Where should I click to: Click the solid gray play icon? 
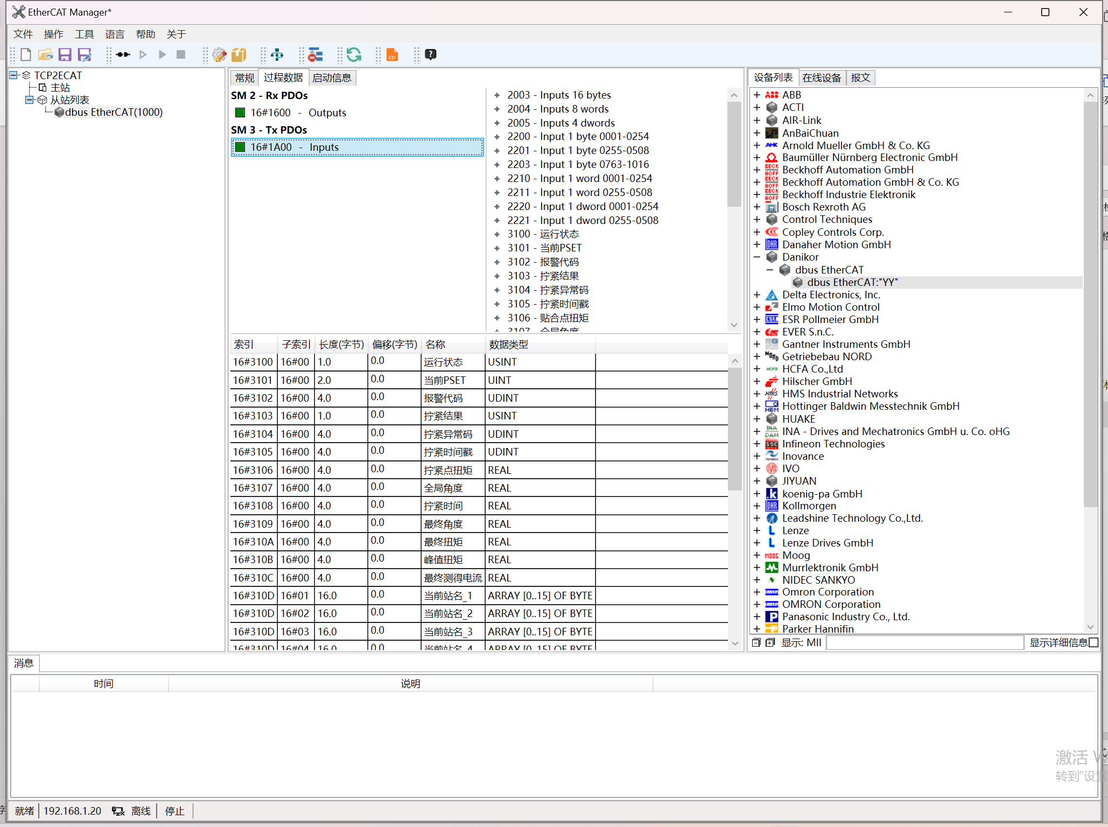(x=162, y=54)
